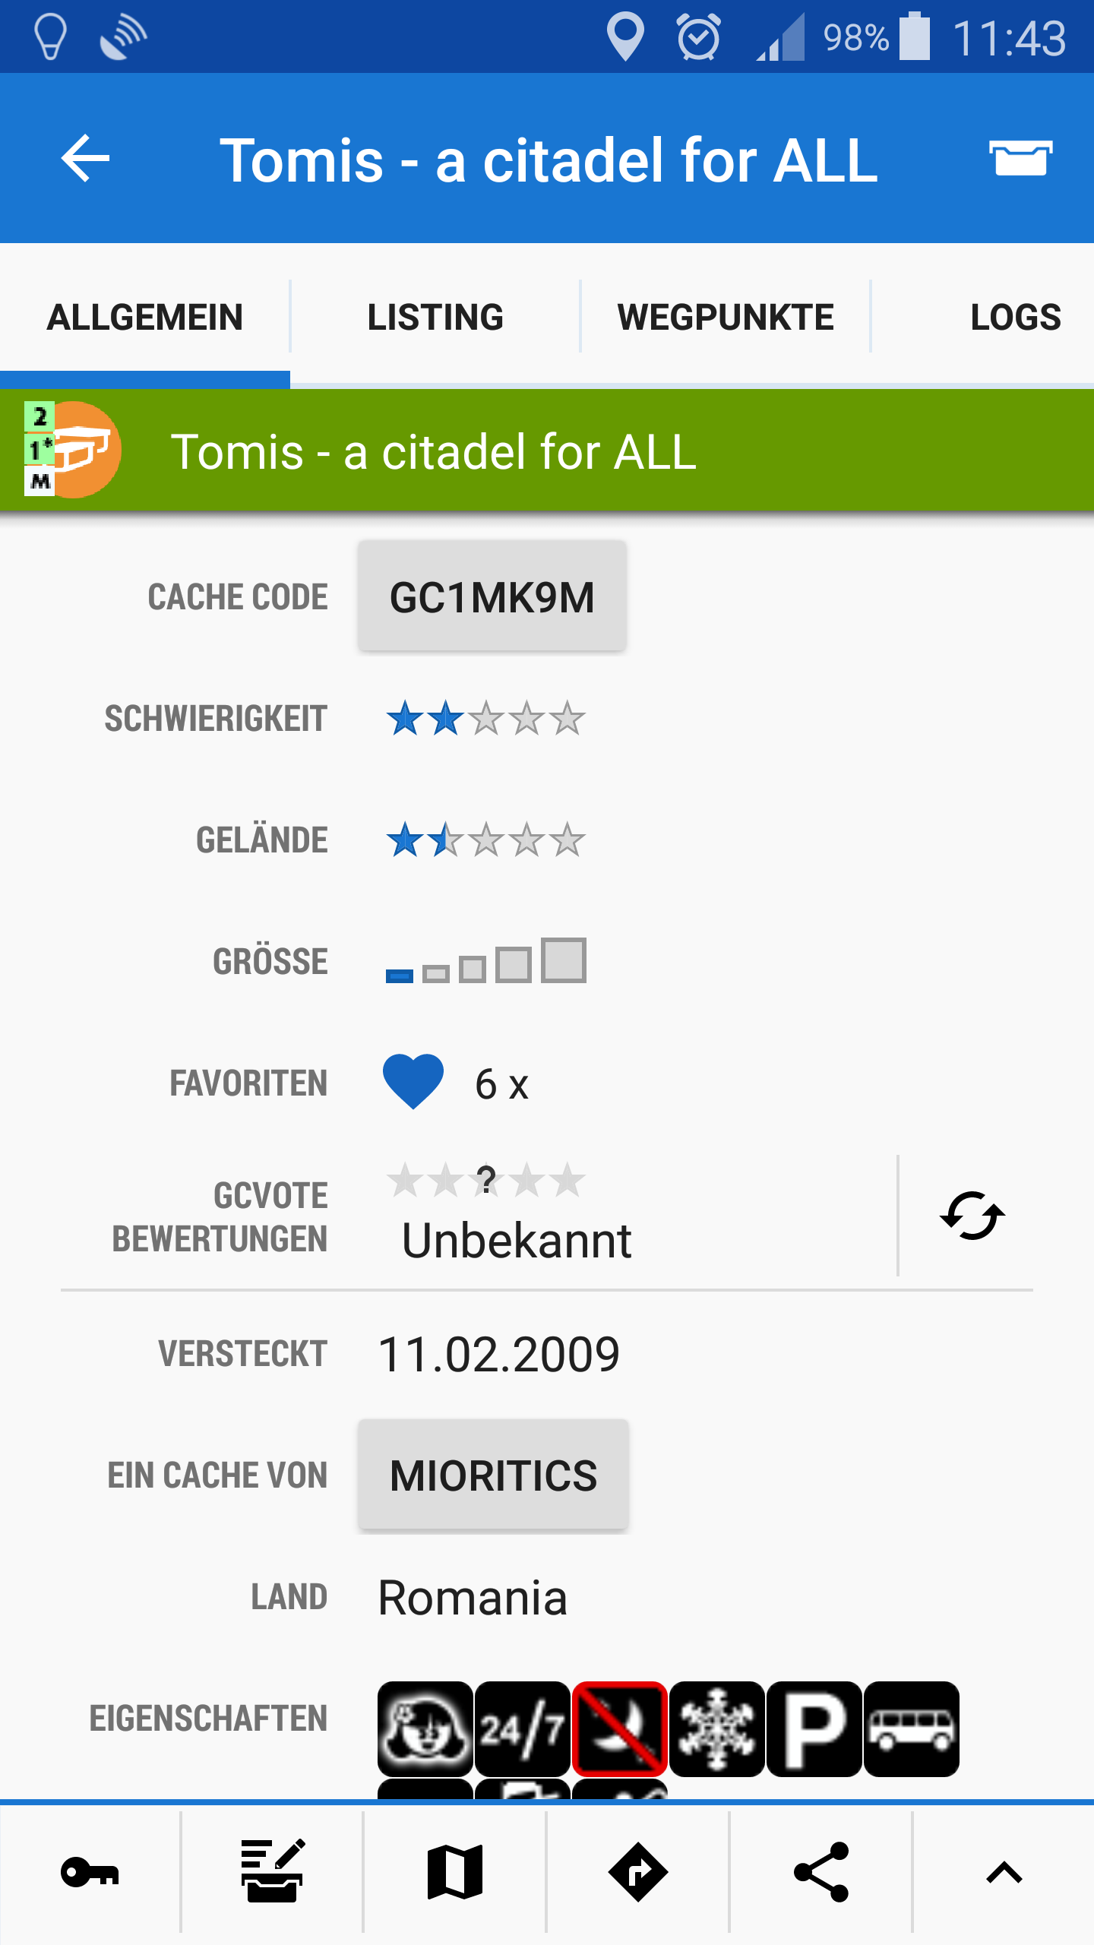
Task: Show cache on map
Action: (x=455, y=1872)
